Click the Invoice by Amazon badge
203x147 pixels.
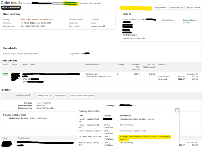pos(71,4)
